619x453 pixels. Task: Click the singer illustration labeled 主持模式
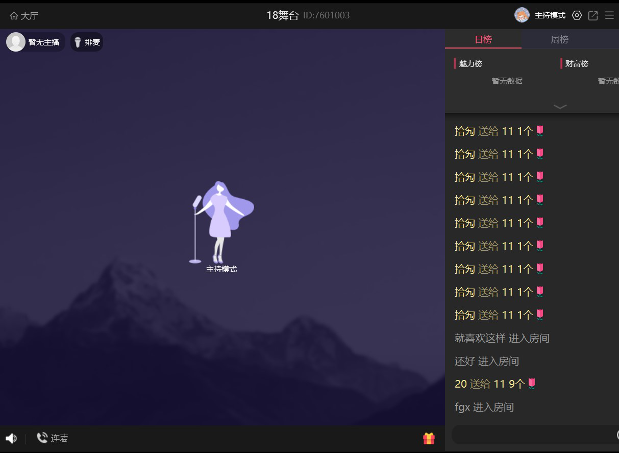coord(221,222)
